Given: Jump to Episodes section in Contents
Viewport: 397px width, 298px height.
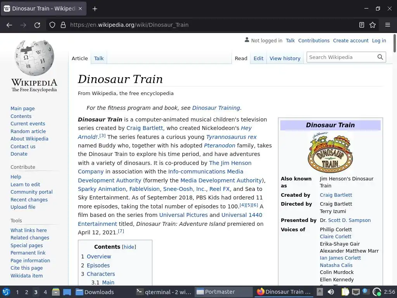Looking at the screenshot, I should tap(98, 265).
